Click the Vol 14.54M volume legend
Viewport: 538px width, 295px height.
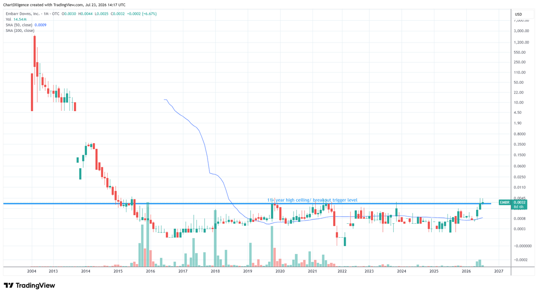click(x=16, y=20)
